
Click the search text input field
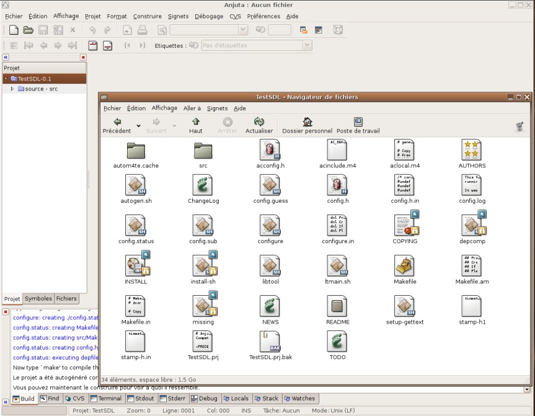click(x=204, y=30)
